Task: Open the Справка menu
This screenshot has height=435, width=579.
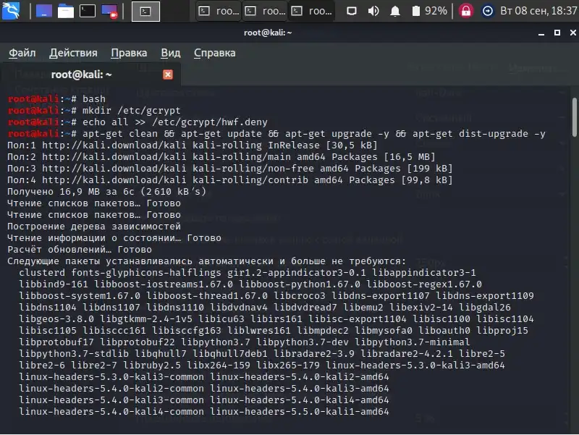Action: (x=214, y=53)
